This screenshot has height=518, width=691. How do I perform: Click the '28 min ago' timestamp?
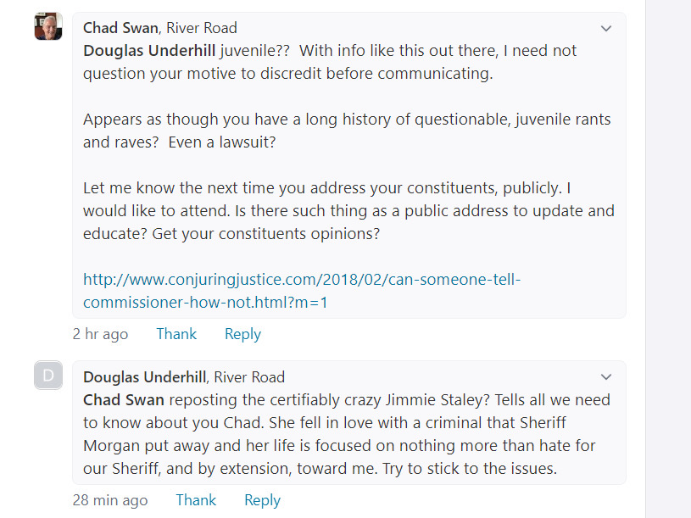[x=110, y=500]
